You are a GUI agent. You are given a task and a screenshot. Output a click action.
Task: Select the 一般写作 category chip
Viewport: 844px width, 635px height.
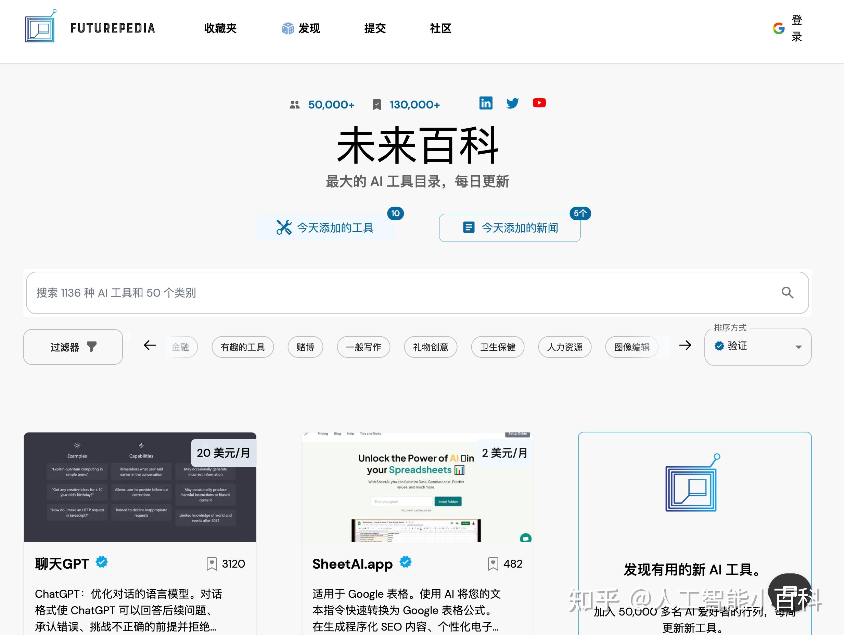click(363, 347)
